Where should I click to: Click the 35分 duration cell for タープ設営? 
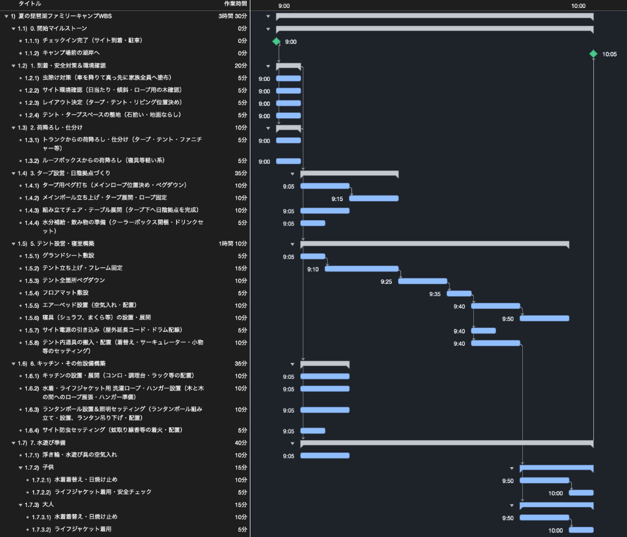(241, 173)
